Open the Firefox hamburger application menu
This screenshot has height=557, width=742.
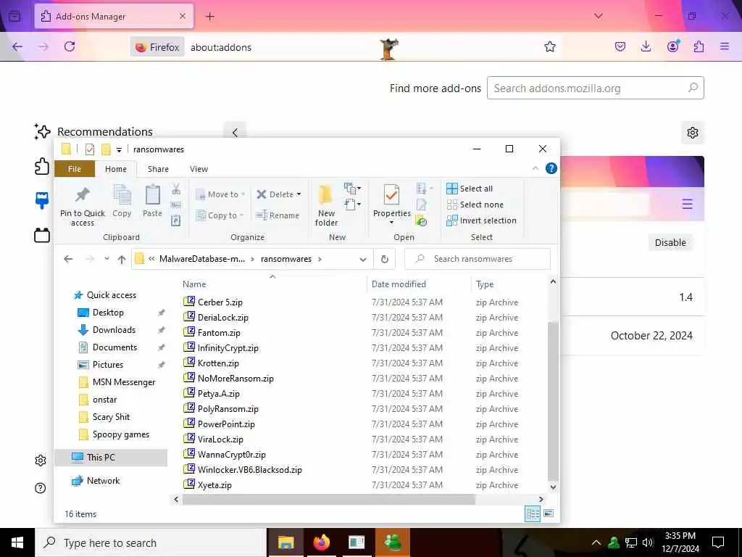725,46
